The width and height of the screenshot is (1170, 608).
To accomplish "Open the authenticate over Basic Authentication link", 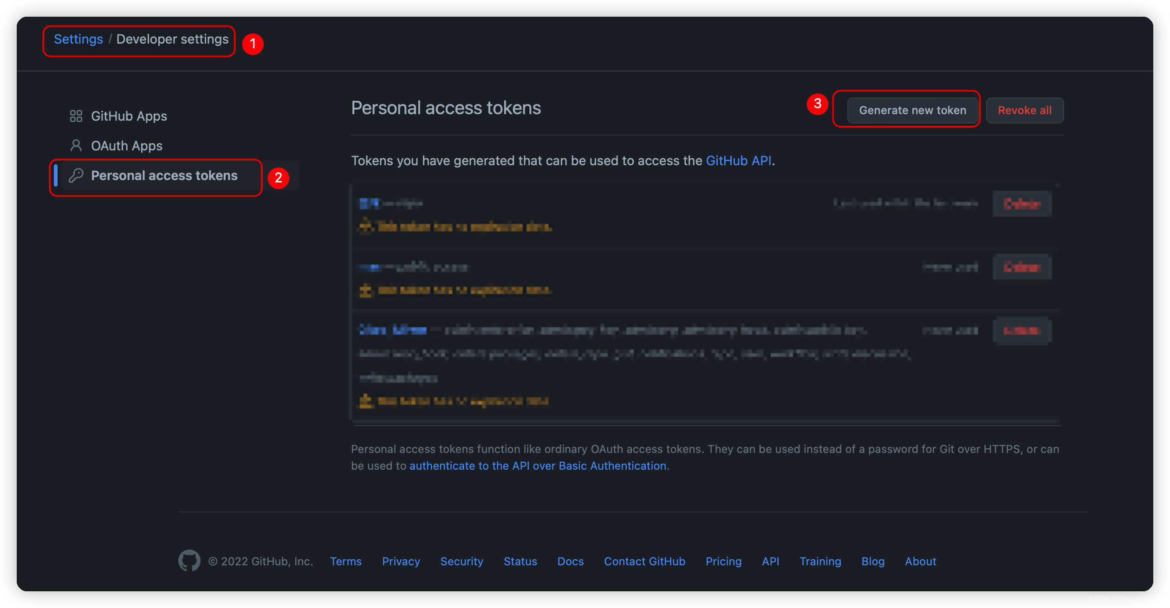I will coord(537,466).
